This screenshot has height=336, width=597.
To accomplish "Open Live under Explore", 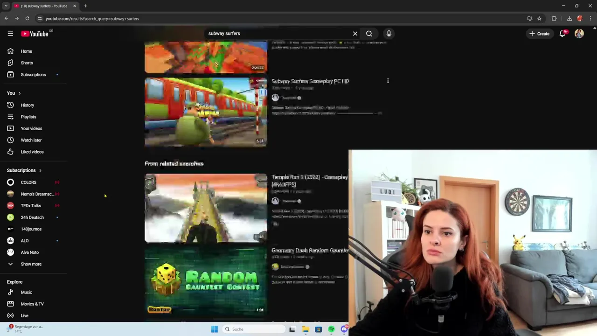I will pos(34,315).
